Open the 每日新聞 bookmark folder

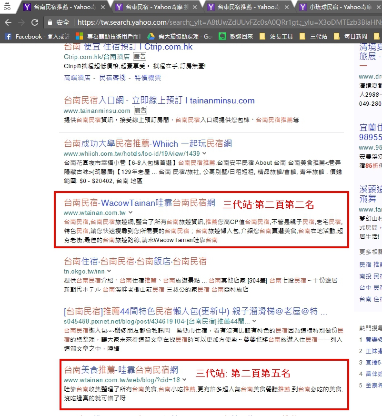point(350,36)
